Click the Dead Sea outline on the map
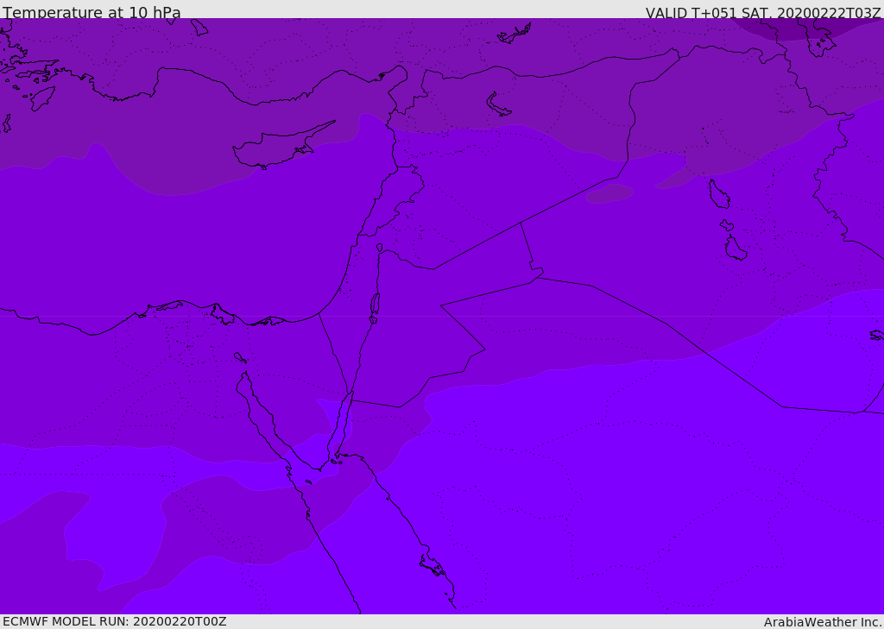884x629 pixels. coord(375,305)
